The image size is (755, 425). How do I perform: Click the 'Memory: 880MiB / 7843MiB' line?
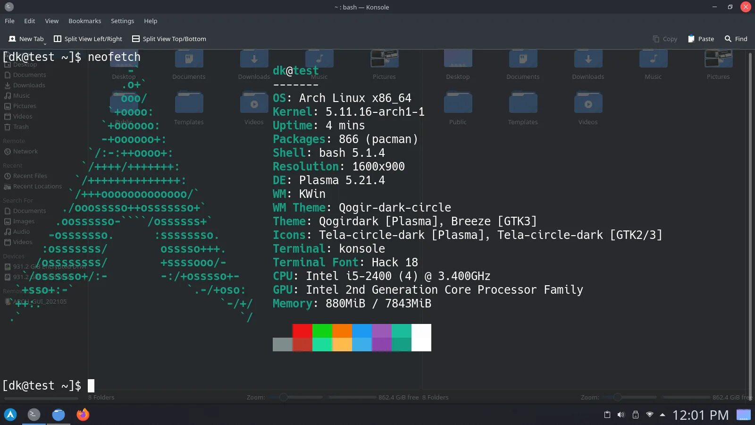pos(352,304)
